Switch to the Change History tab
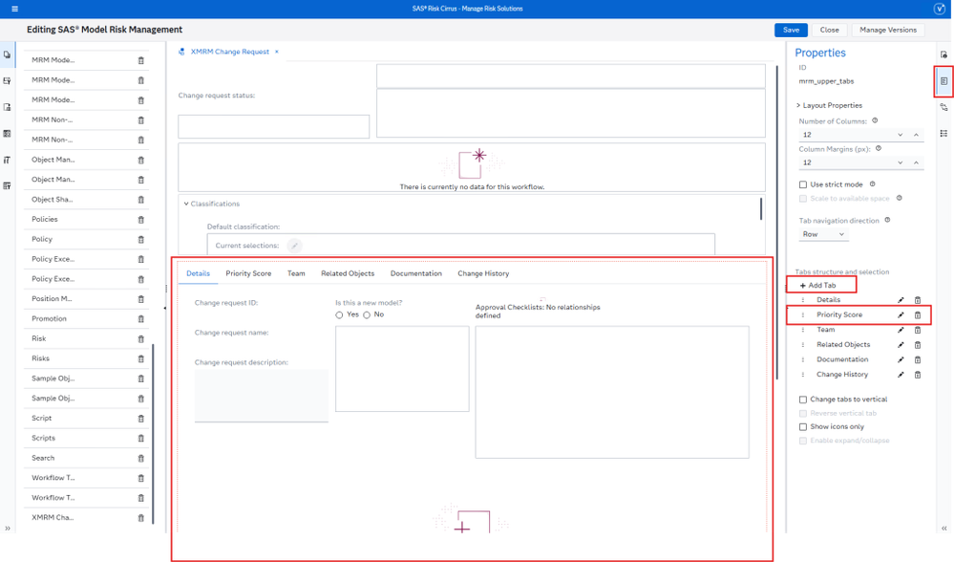The height and width of the screenshot is (562, 954). click(x=483, y=273)
